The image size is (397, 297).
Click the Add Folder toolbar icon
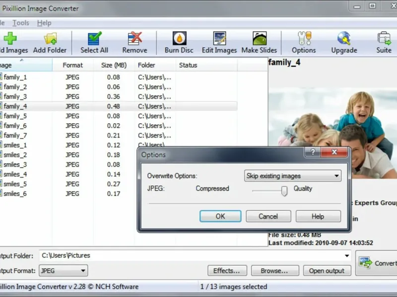[51, 39]
